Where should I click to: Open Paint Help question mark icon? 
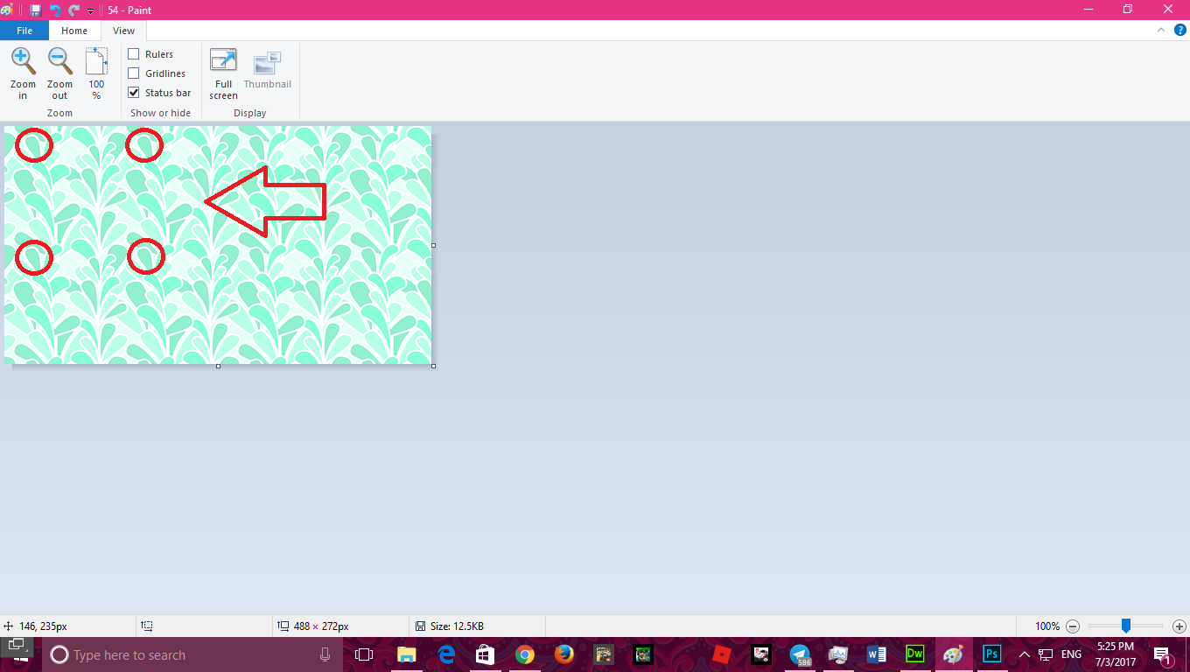(x=1179, y=30)
